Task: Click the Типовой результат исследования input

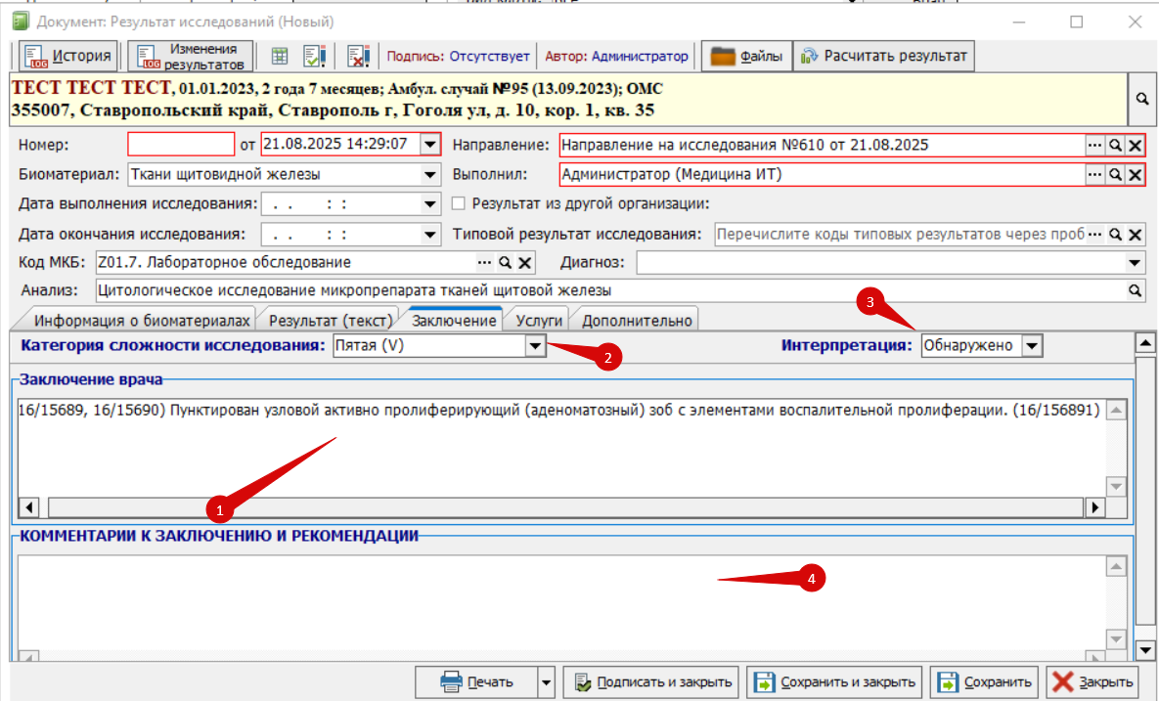Action: point(900,235)
